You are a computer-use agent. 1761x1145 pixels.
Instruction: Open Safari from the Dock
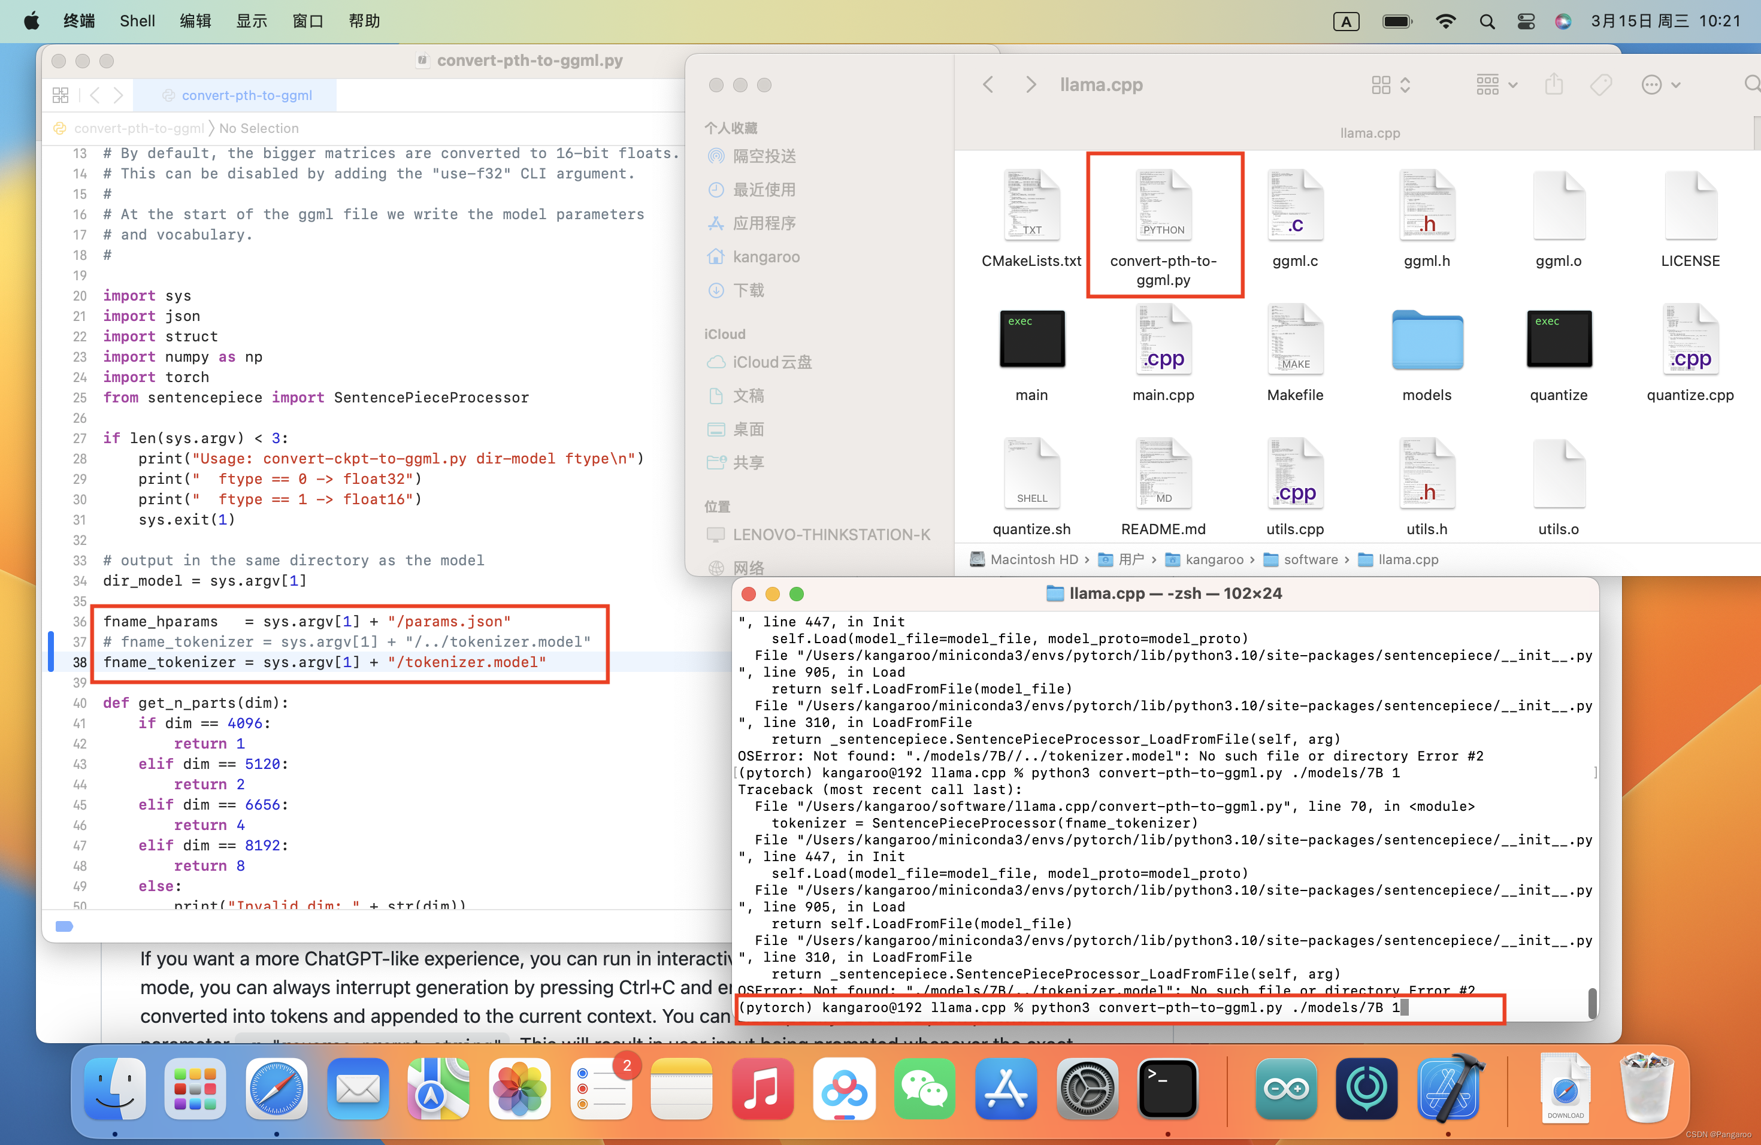coord(277,1088)
